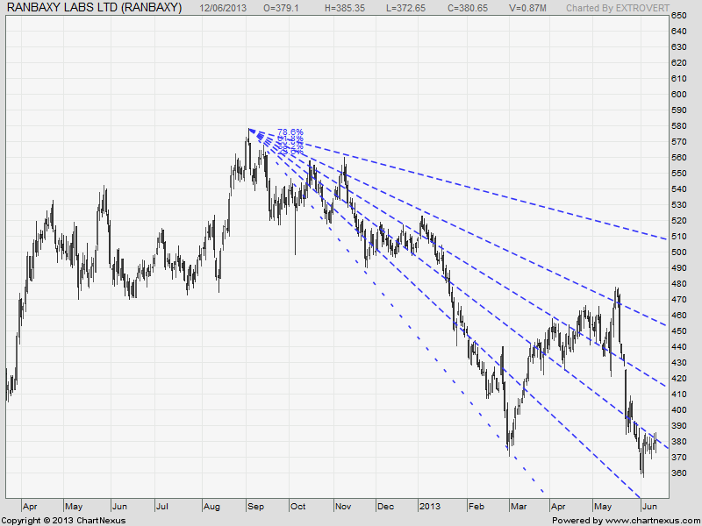Click the 360 level on price axis
Screen dimensions: 702x526
click(x=679, y=473)
